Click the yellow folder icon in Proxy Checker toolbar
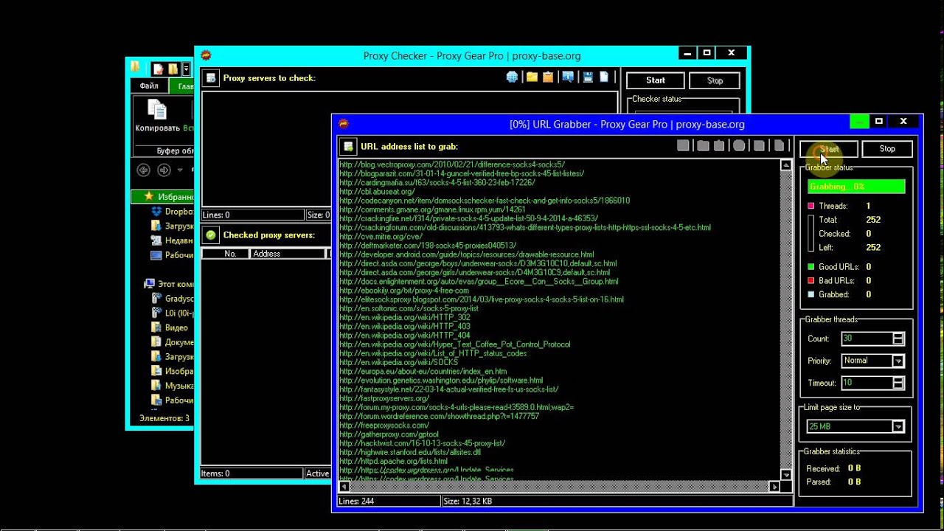This screenshot has width=944, height=531. click(x=532, y=77)
